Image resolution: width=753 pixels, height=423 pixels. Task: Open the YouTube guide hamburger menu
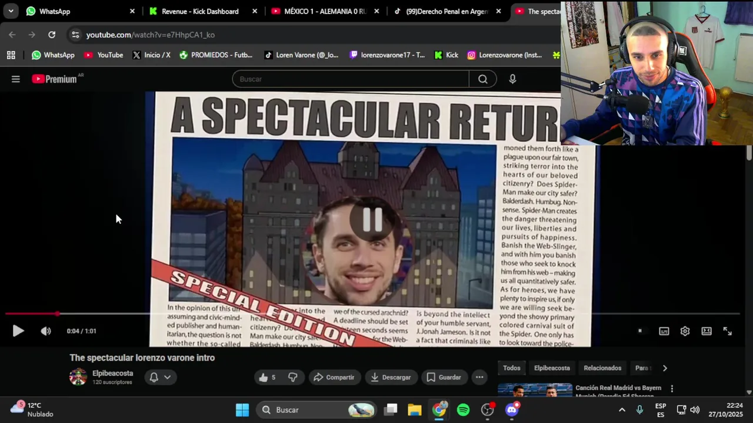point(16,79)
